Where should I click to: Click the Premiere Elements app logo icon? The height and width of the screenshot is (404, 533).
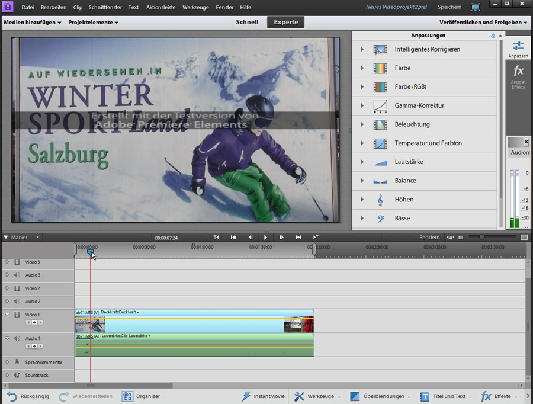pyautogui.click(x=8, y=7)
